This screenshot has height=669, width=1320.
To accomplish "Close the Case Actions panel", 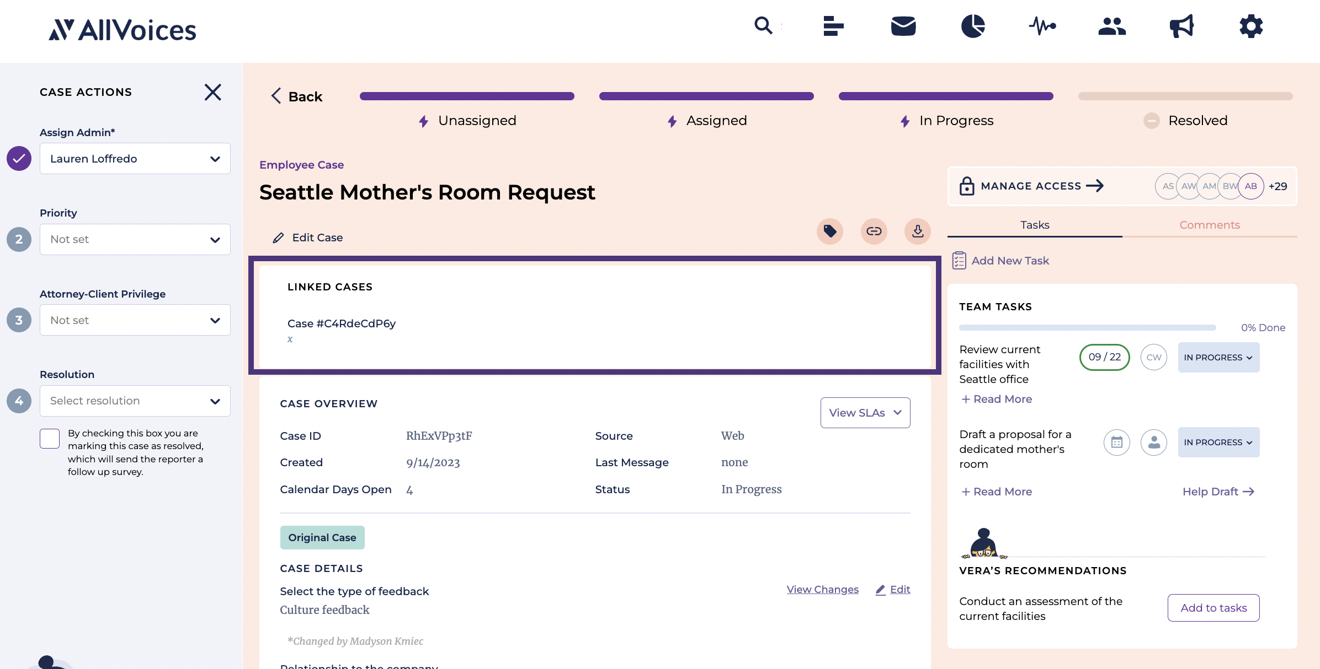I will [x=212, y=92].
